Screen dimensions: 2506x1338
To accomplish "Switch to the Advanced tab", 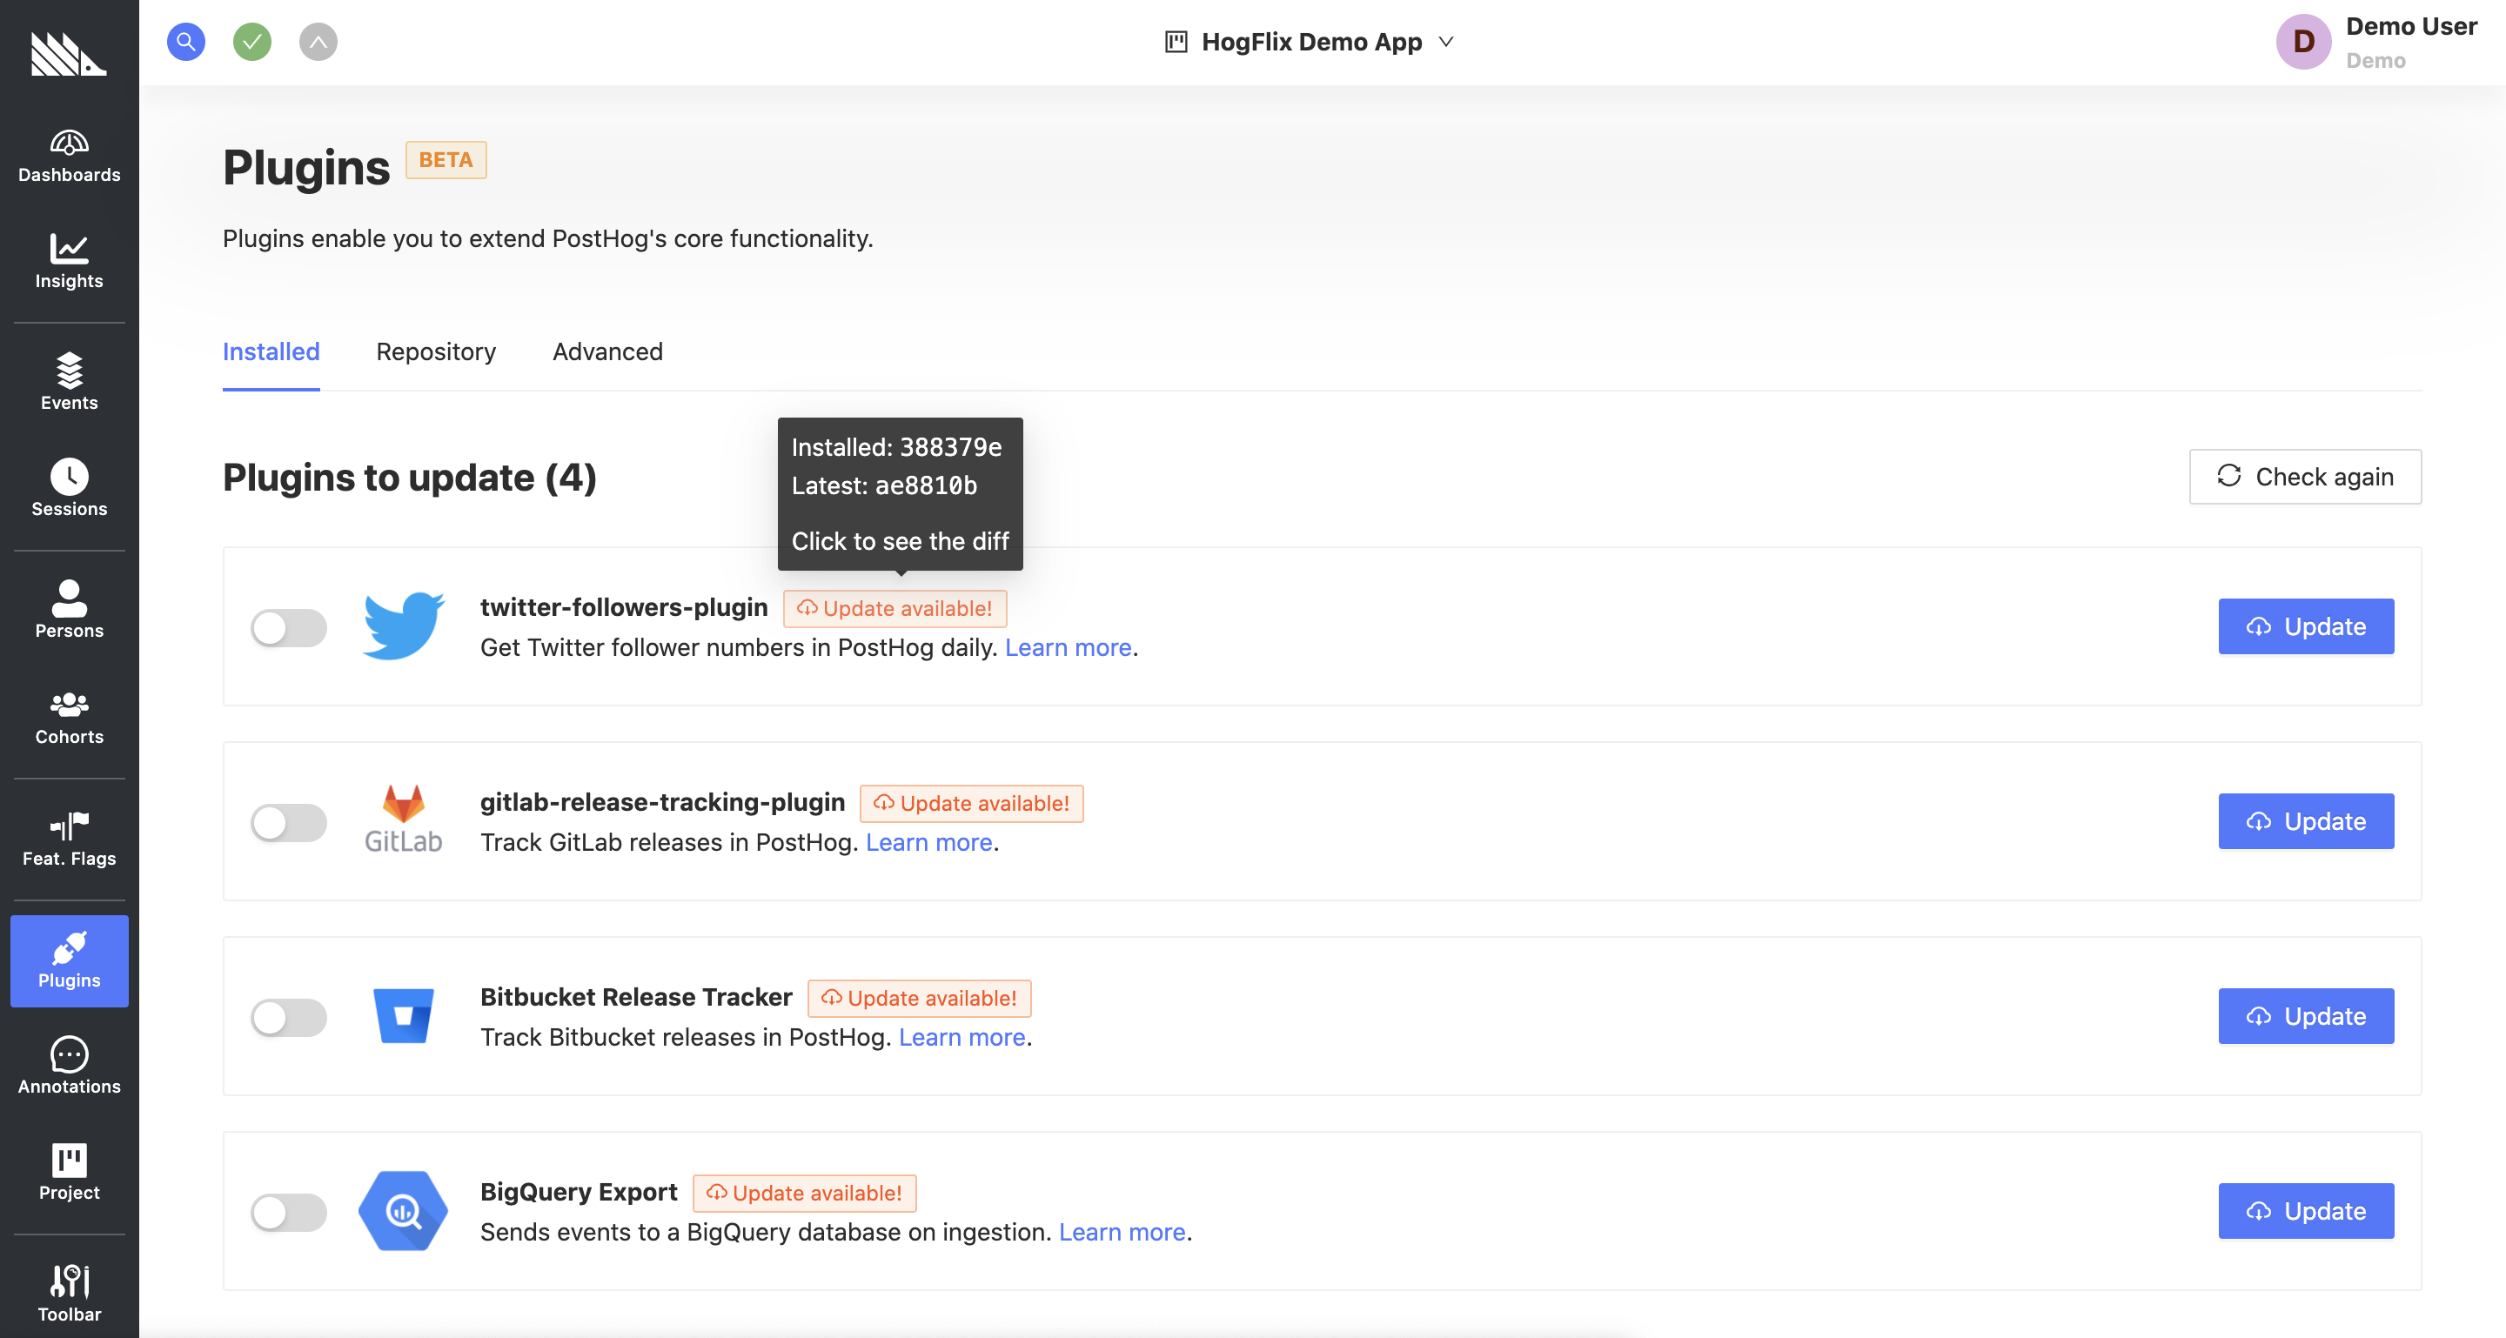I will [607, 352].
